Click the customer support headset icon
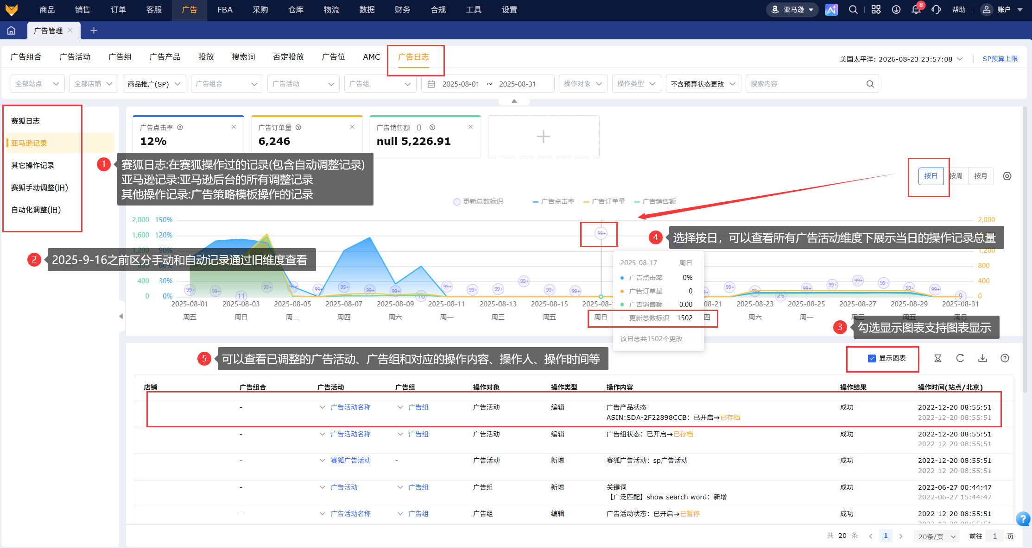This screenshot has width=1032, height=548. tap(937, 10)
